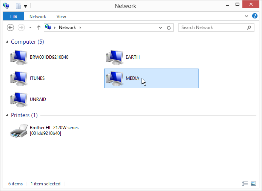Select the UNRAID computer icon
The image size is (262, 191).
point(19,99)
